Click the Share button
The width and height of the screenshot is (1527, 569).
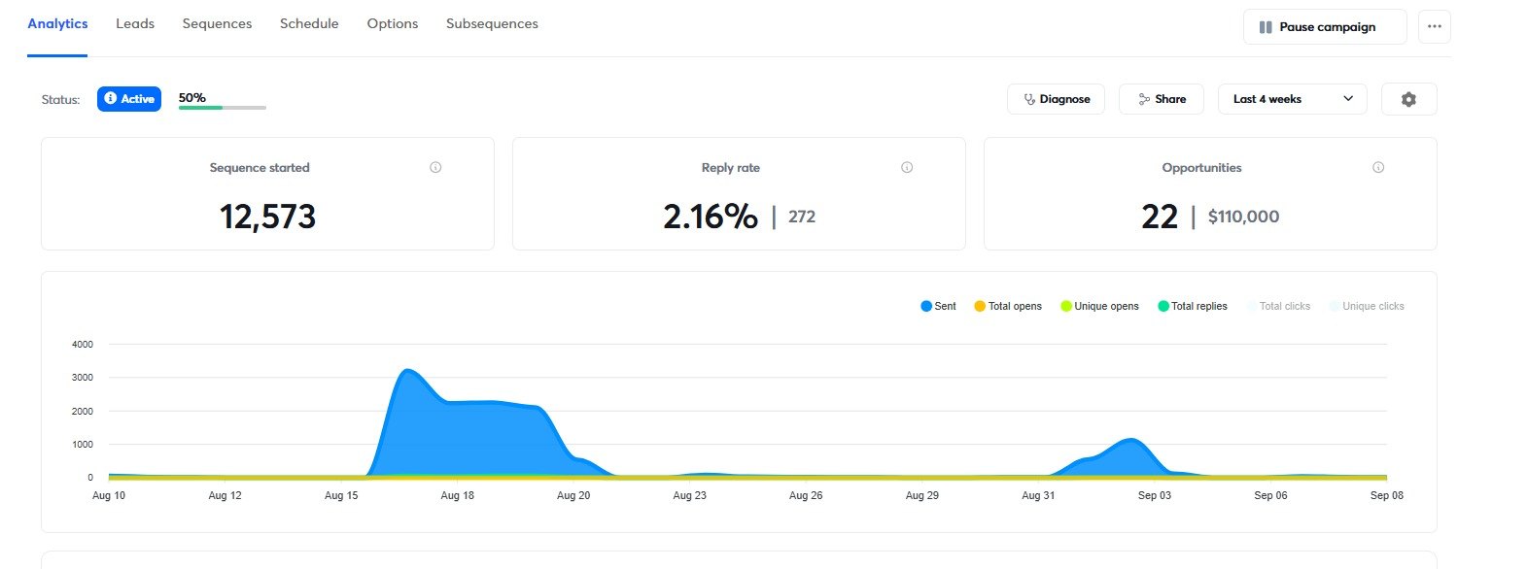point(1162,99)
